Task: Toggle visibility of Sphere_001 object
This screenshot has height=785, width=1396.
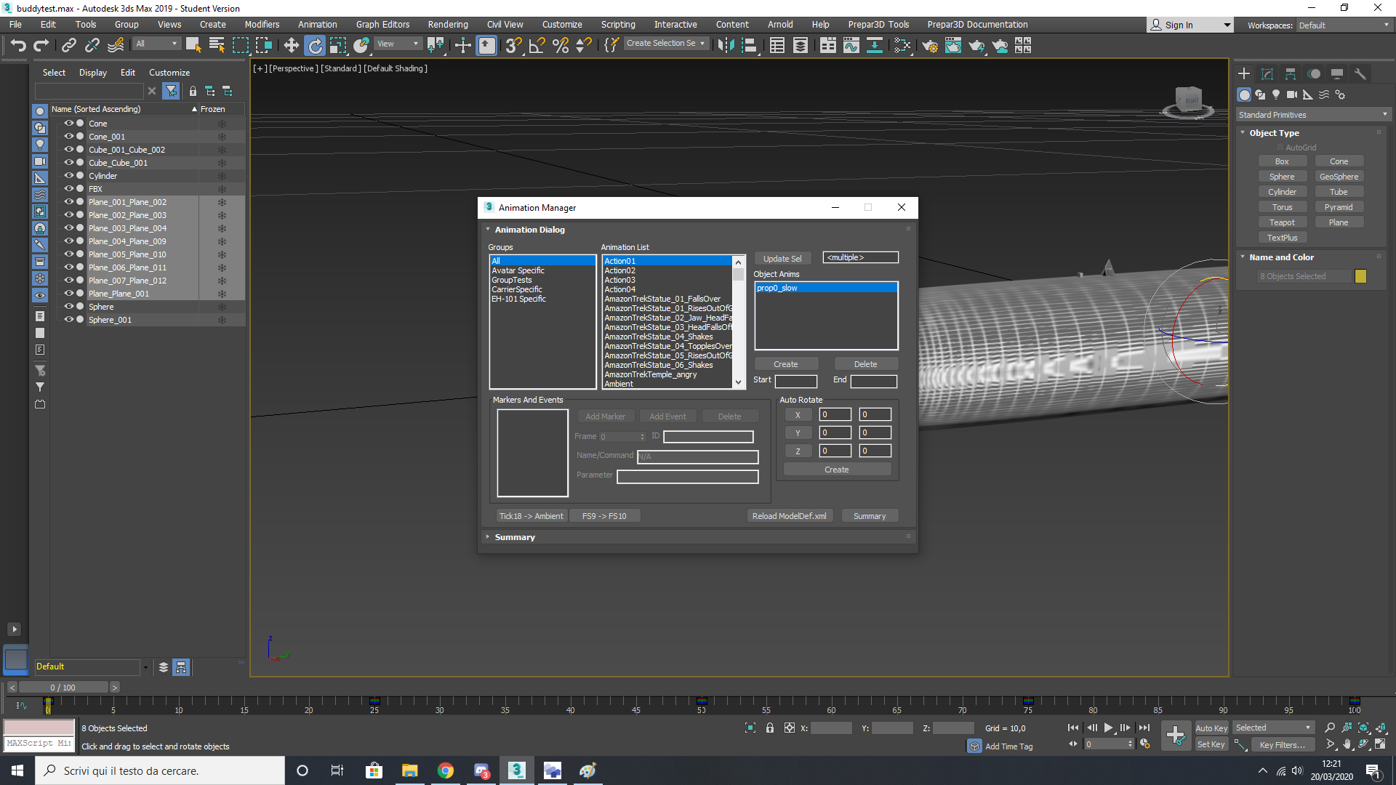Action: [x=69, y=320]
